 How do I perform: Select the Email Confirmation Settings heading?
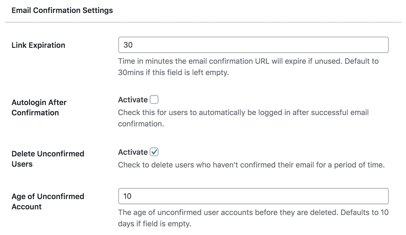(62, 10)
